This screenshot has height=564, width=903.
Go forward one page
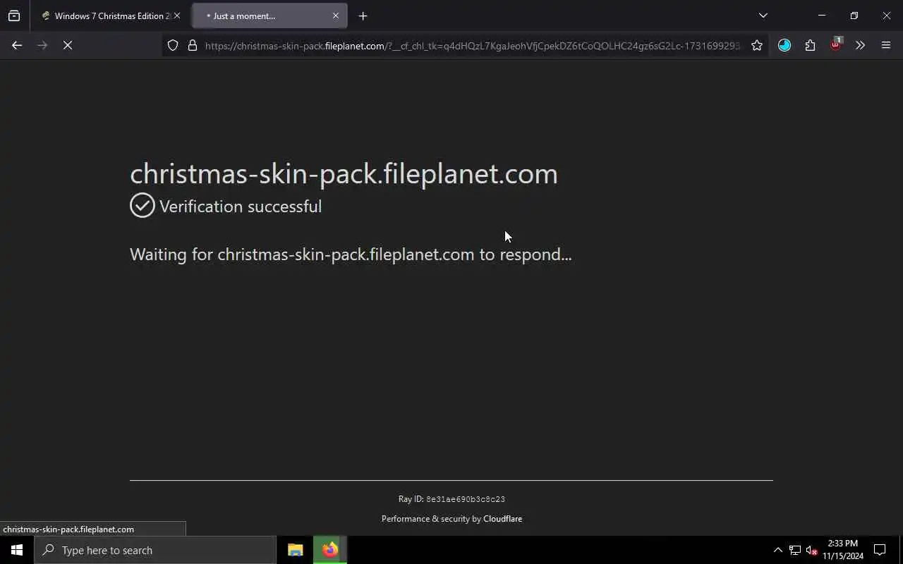[x=42, y=45]
